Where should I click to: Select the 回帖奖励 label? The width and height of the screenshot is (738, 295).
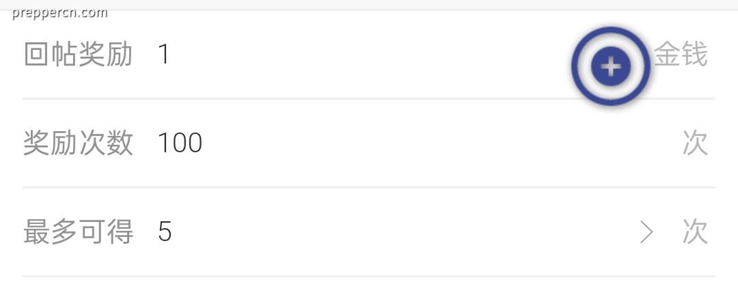78,54
